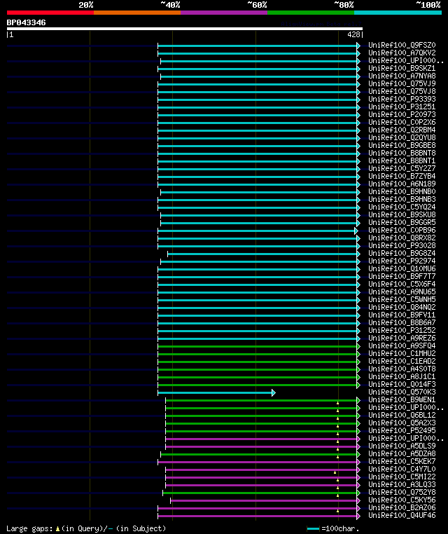The height and width of the screenshot is (534, 448).
Task: Click the UniRef100_Q75VJ8 label
Action: point(402,92)
